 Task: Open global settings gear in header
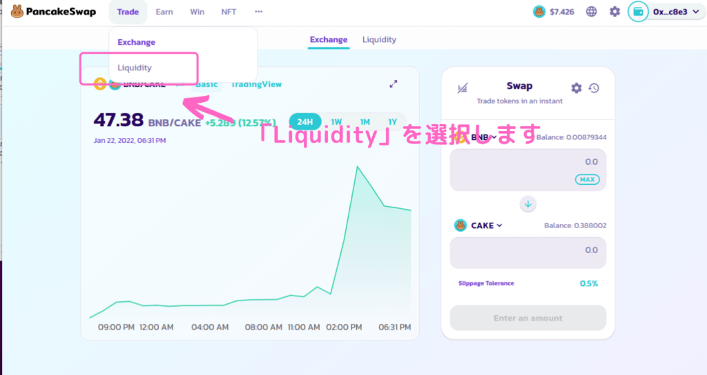coord(614,12)
